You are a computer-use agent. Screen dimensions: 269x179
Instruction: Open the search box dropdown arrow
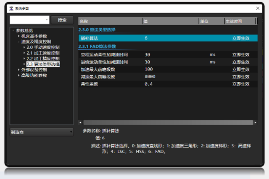pos(46,20)
